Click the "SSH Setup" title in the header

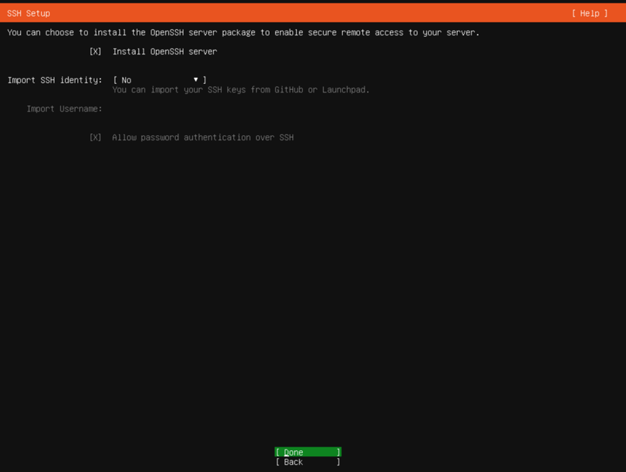coord(29,13)
